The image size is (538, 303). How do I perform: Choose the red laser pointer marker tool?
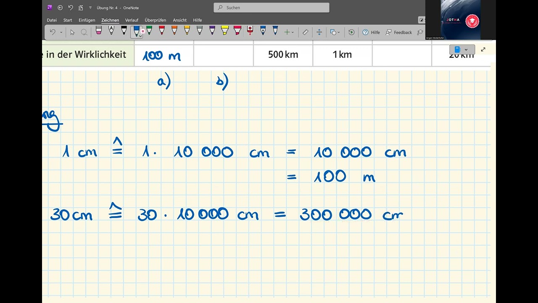click(x=250, y=30)
